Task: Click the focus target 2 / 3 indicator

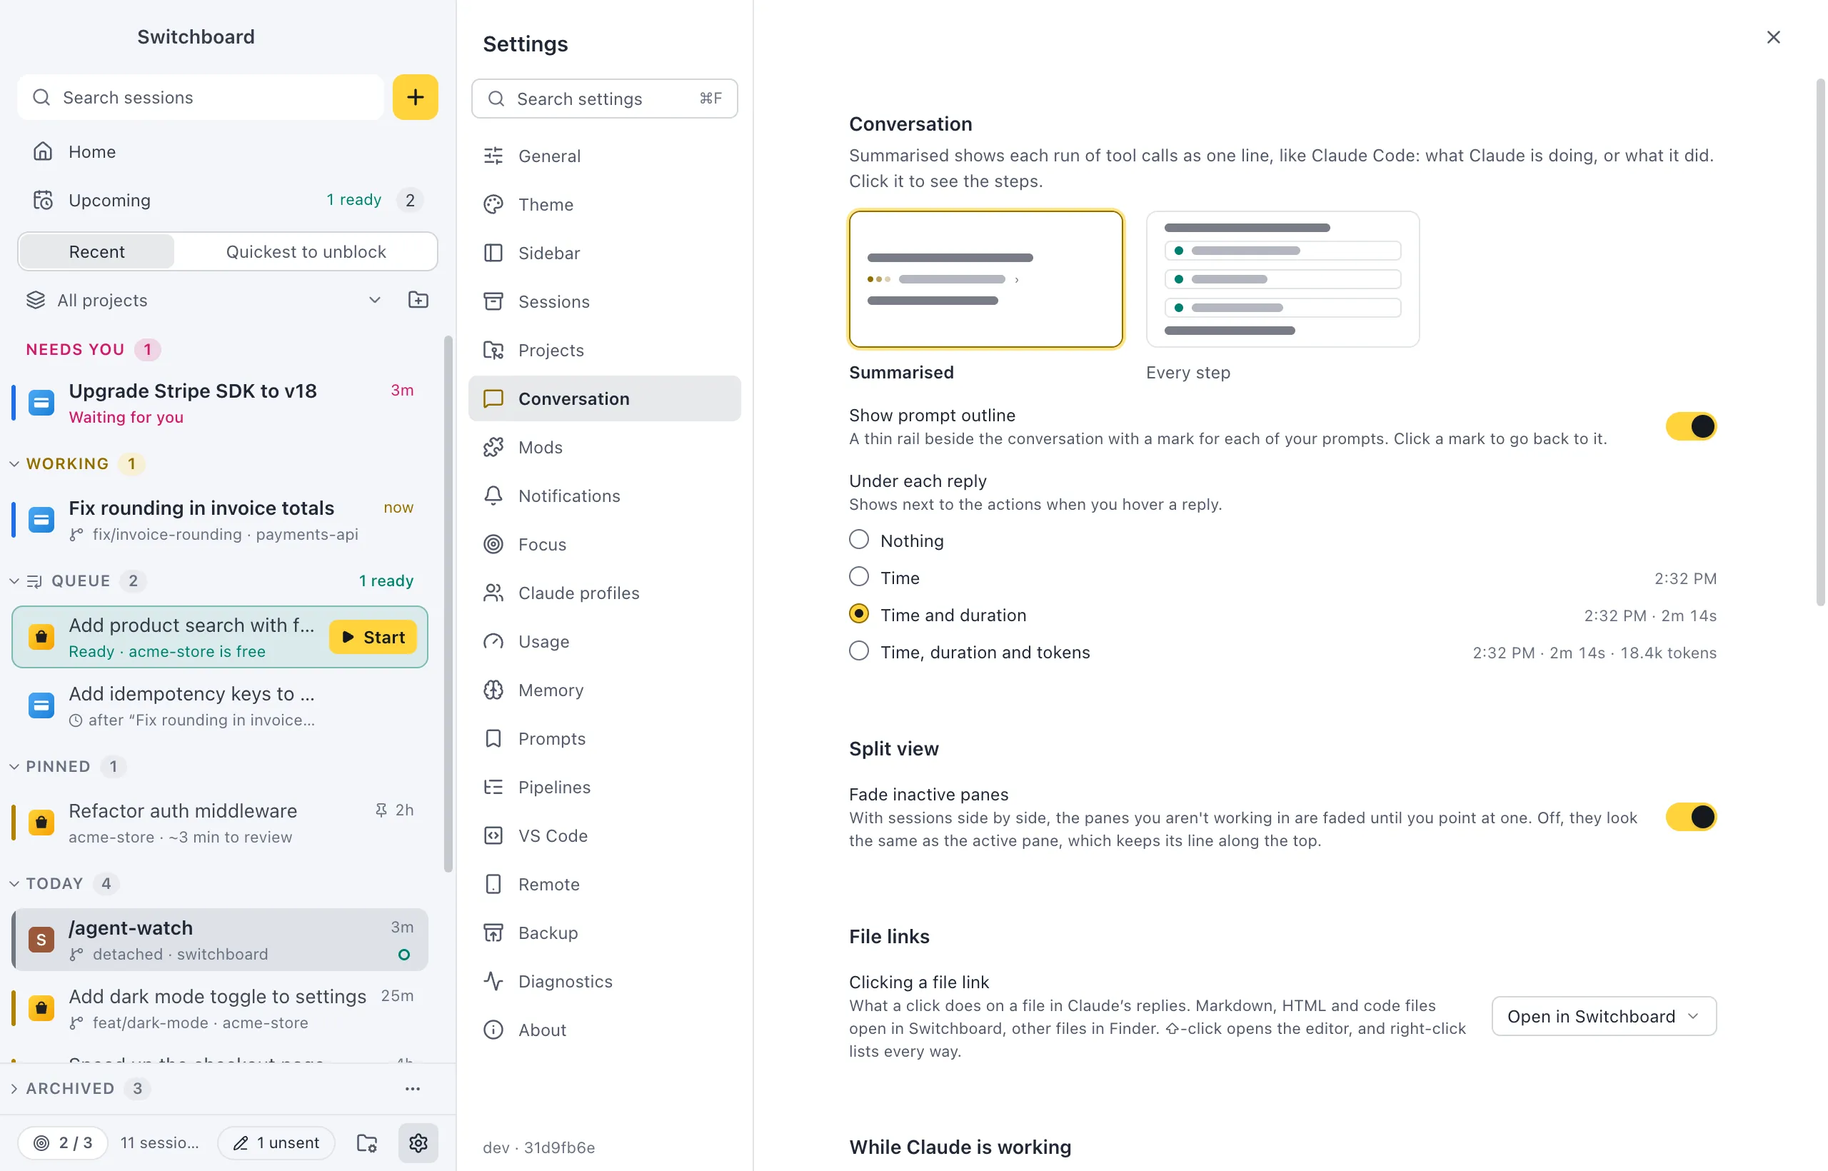Action: point(62,1142)
